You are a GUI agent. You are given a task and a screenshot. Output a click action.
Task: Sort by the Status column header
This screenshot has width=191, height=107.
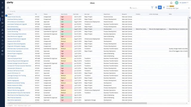pyautogui.click(x=46, y=14)
